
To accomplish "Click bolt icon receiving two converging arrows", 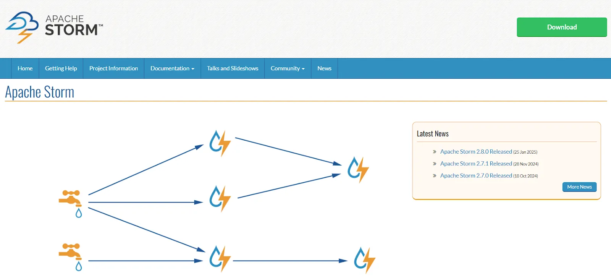I will 358,169.
